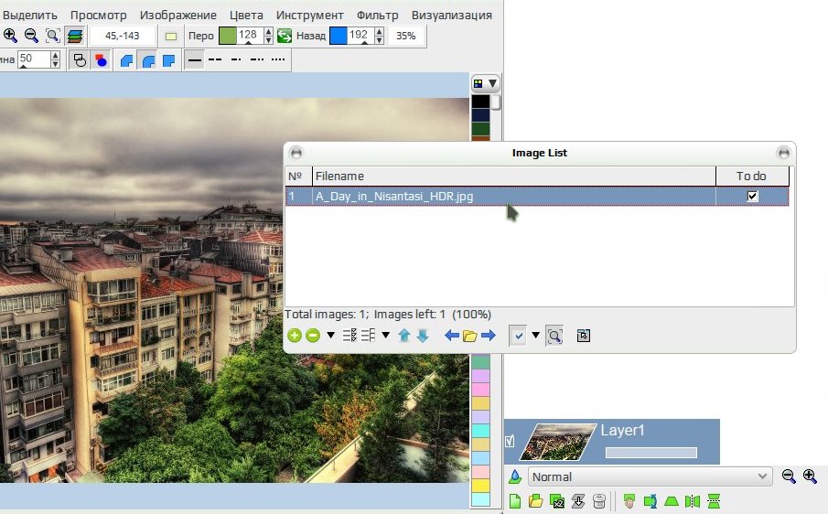This screenshot has width=828, height=514.
Task: Click the pale yellow rectangle toolbar icon
Action: (x=170, y=36)
